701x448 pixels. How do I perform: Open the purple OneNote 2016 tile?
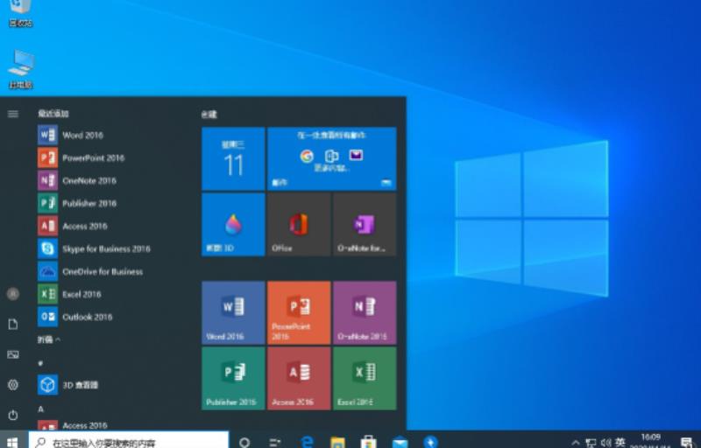pos(365,312)
